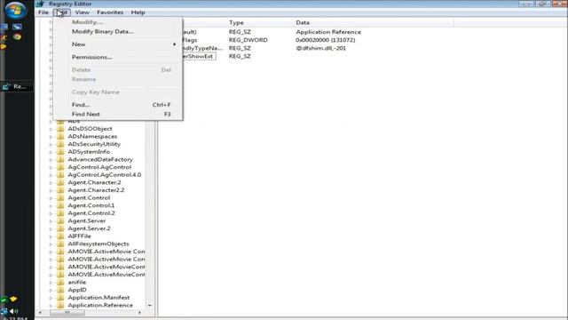This screenshot has height=320, width=568.
Task: Click the tree scrollbar right arrow
Action: click(x=140, y=312)
